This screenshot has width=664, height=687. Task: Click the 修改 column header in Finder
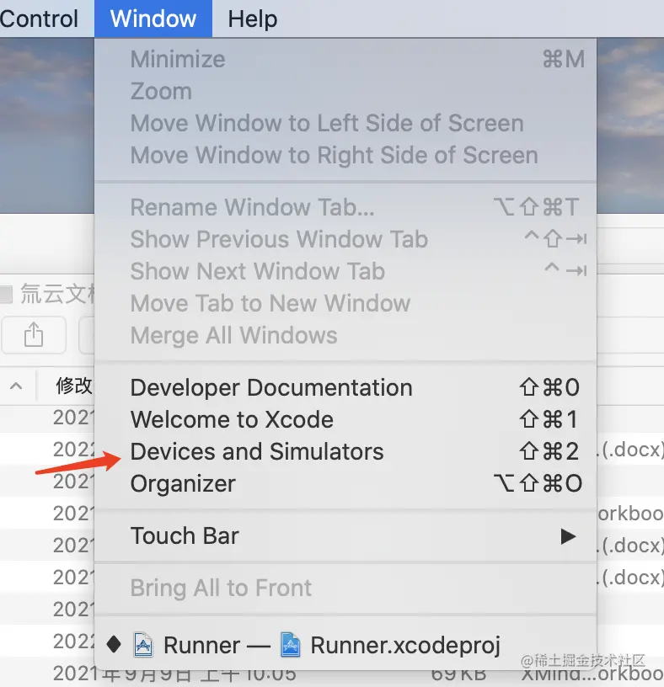[x=72, y=386]
